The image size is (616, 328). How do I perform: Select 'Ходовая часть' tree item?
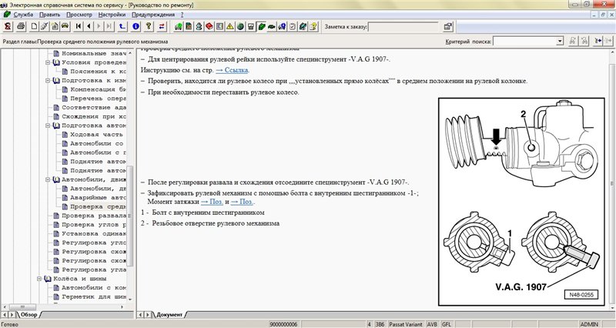point(97,135)
